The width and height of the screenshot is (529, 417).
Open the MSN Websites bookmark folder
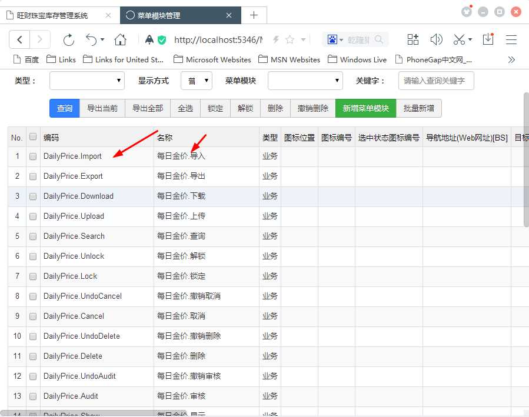point(289,59)
